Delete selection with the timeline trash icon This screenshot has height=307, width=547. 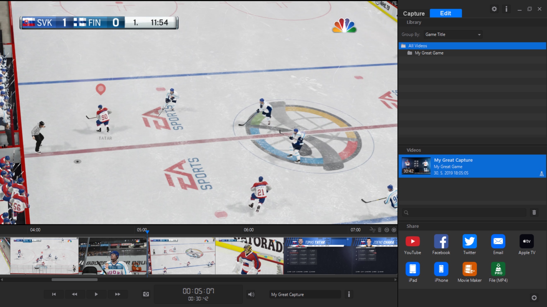[x=379, y=230]
